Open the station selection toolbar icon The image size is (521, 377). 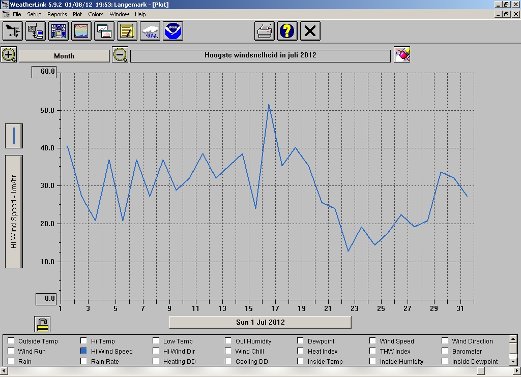click(x=13, y=31)
